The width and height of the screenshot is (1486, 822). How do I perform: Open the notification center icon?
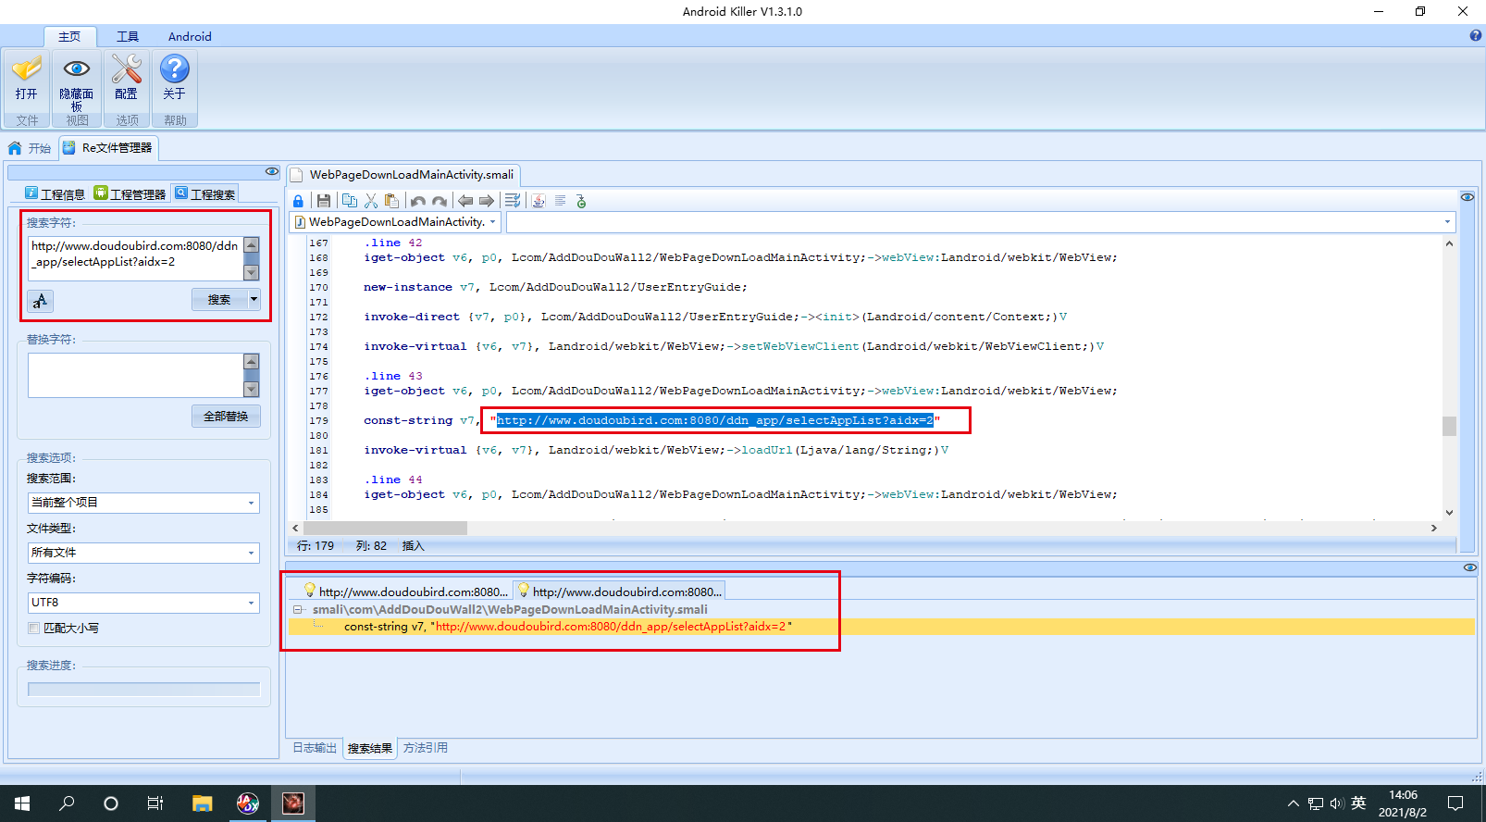pos(1455,803)
